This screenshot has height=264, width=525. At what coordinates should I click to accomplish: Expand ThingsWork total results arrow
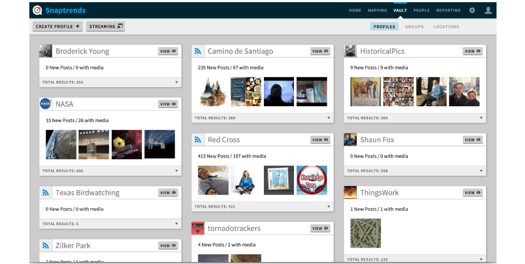[x=481, y=259]
